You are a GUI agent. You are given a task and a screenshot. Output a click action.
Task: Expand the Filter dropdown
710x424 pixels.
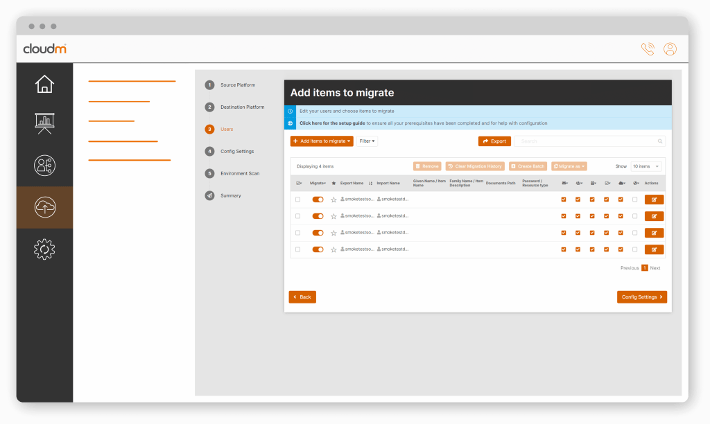367,141
